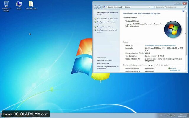Click the shield icon beside Protección del sistema
The height and width of the screenshot is (118, 189).
(95, 27)
